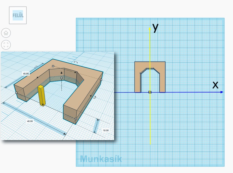Click the Munkasík workplane label
The image size is (233, 173).
click(101, 159)
